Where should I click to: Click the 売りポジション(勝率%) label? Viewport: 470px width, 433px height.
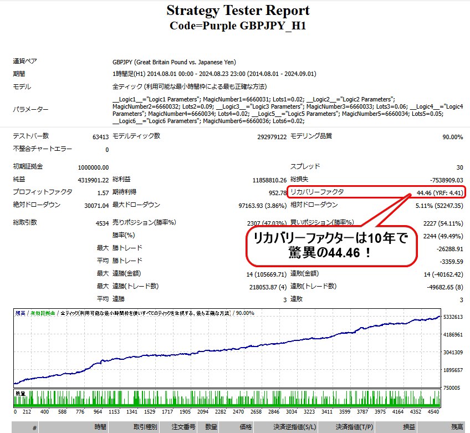click(144, 222)
